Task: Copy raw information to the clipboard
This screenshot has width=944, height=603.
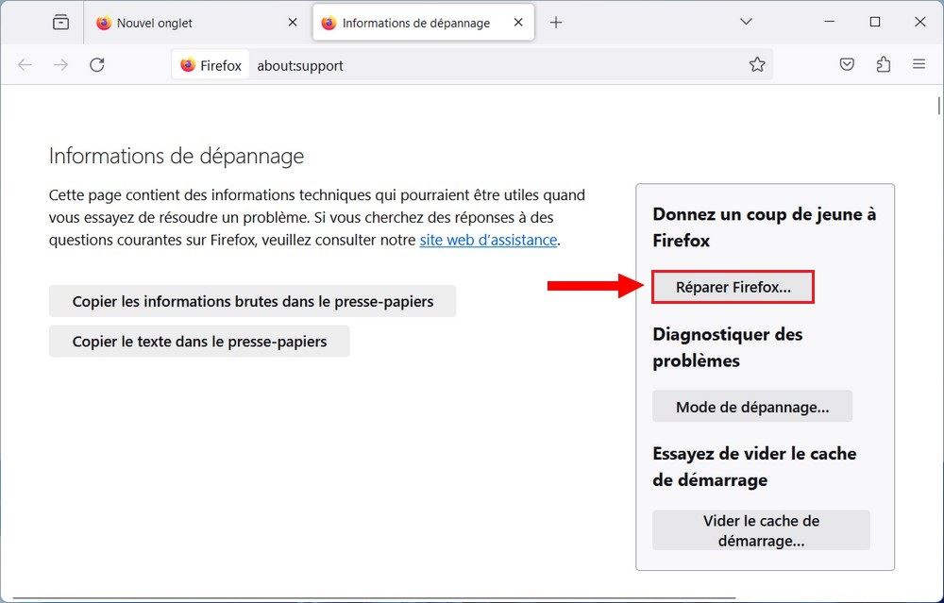Action: 251,301
